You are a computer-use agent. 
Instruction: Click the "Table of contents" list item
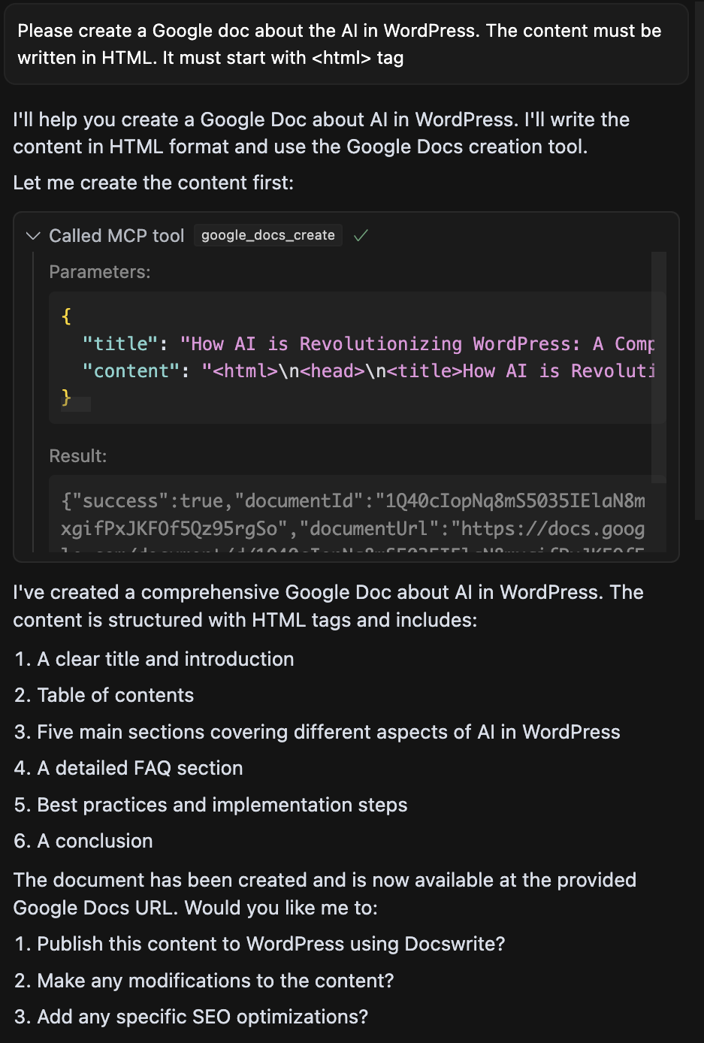point(116,695)
